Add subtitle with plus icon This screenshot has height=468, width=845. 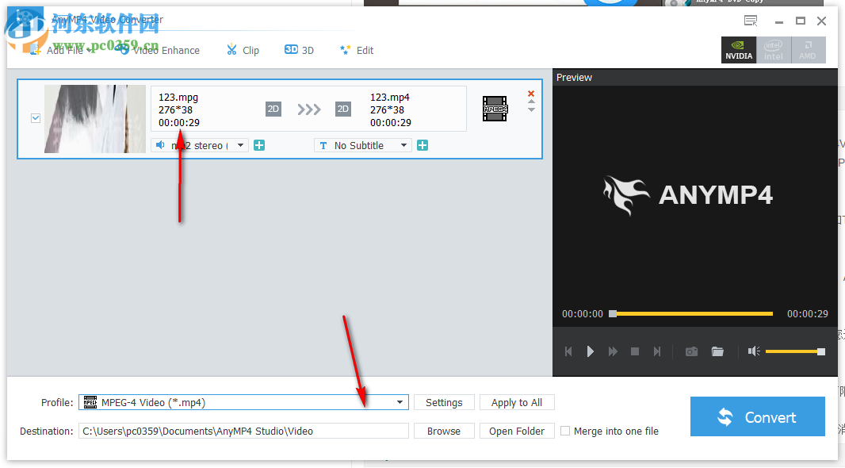tap(422, 145)
